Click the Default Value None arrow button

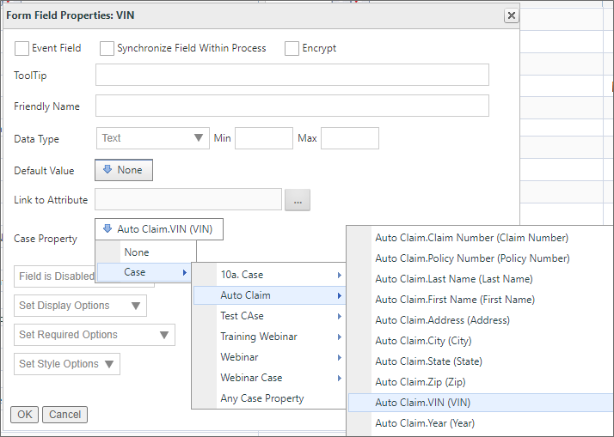coord(123,170)
